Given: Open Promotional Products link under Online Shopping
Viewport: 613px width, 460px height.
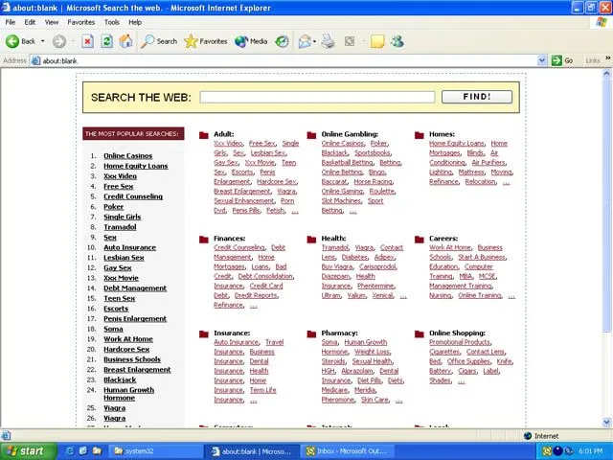Looking at the screenshot, I should point(460,342).
